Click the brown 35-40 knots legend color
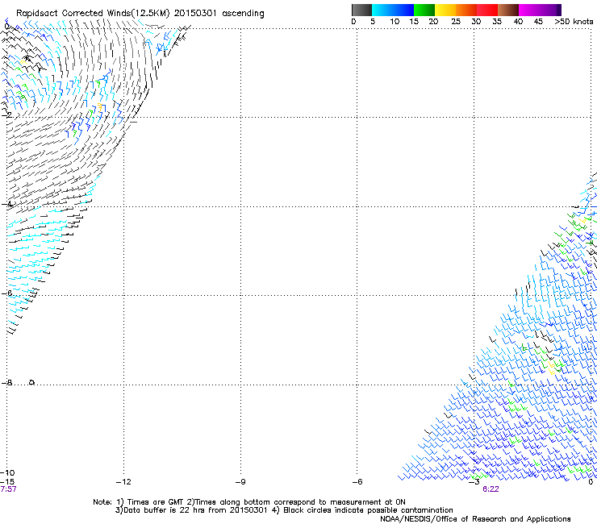Screen dimensions: 597x524 508,10
